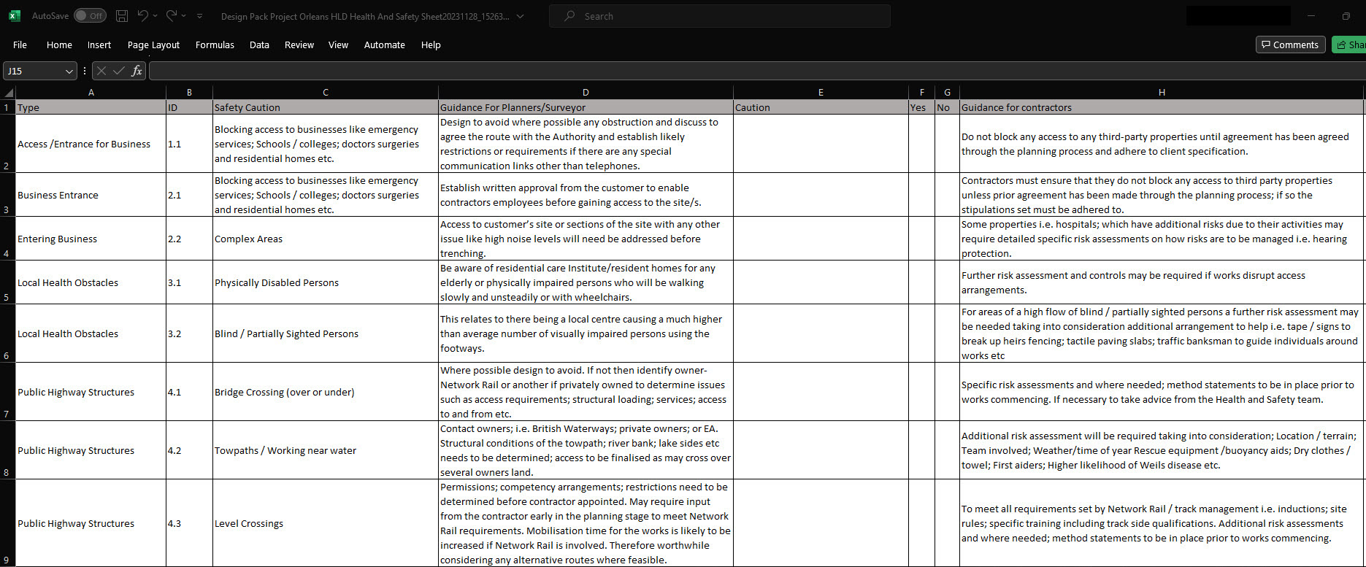Click the ID cell '4.2'
The width and height of the screenshot is (1366, 567).
tap(189, 450)
